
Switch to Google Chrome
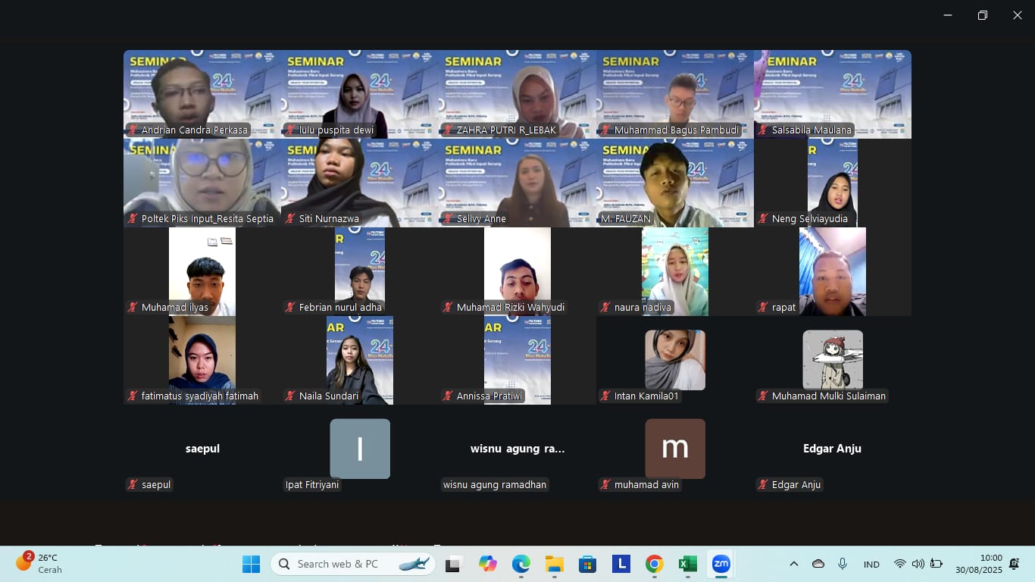click(655, 564)
